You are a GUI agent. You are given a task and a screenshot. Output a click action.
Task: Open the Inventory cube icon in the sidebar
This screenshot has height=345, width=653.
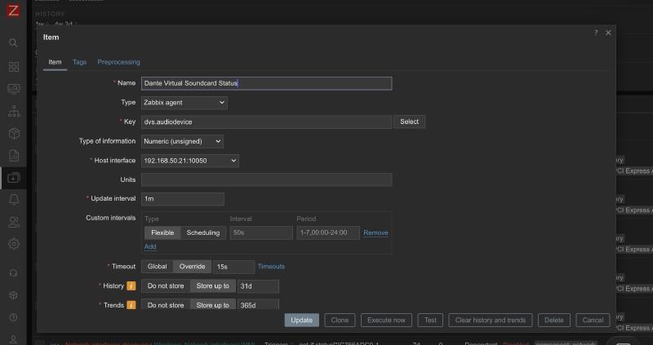[14, 133]
